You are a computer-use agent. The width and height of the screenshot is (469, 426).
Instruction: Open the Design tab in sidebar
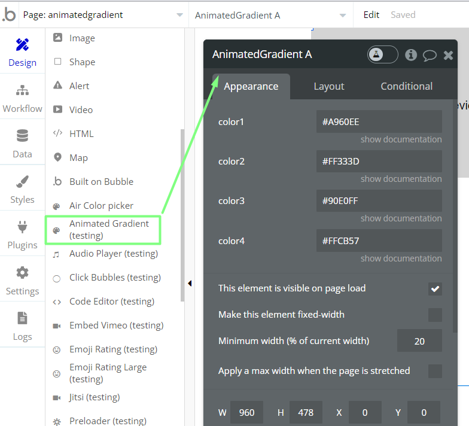tap(22, 52)
